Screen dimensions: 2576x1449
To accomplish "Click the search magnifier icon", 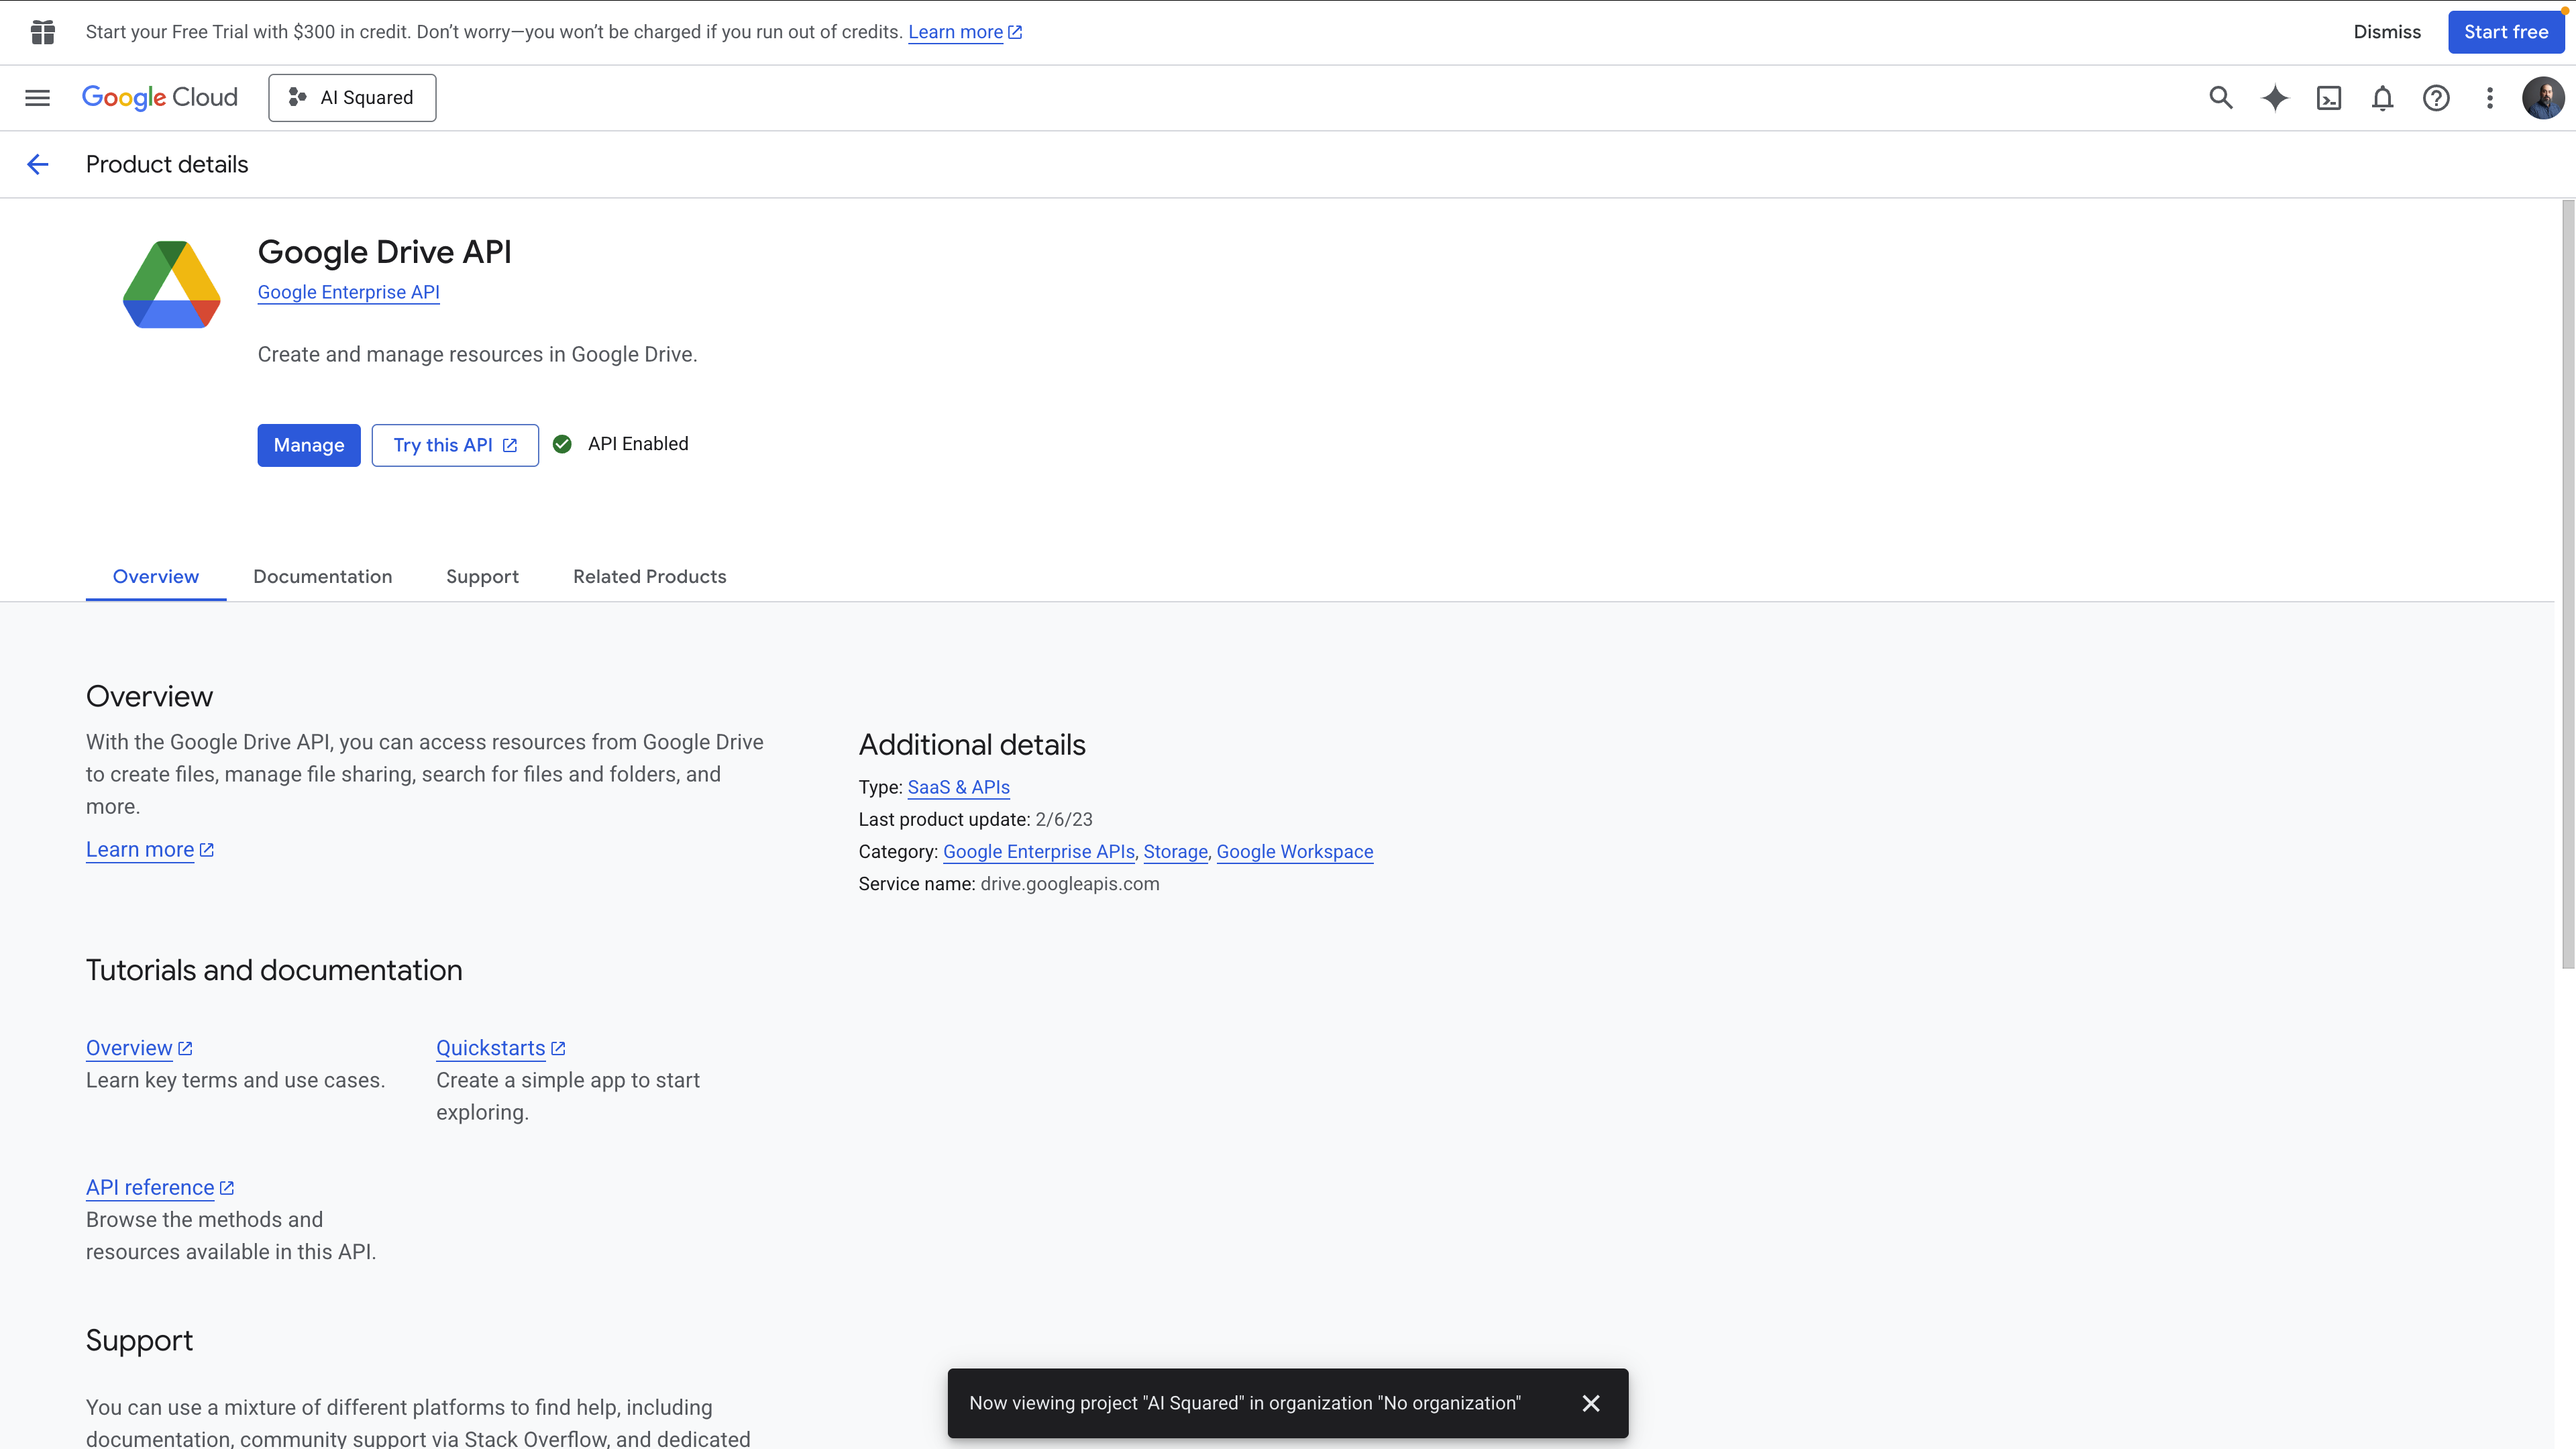I will pyautogui.click(x=2220, y=98).
